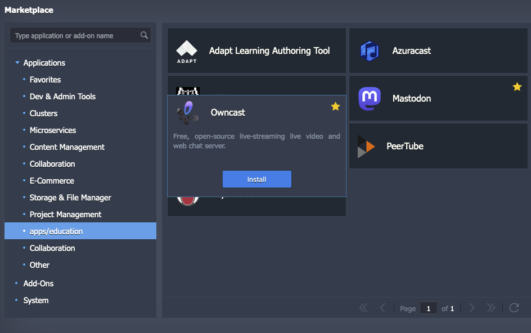This screenshot has width=531, height=333.
Task: Click the search magnifier icon
Action: 144,35
